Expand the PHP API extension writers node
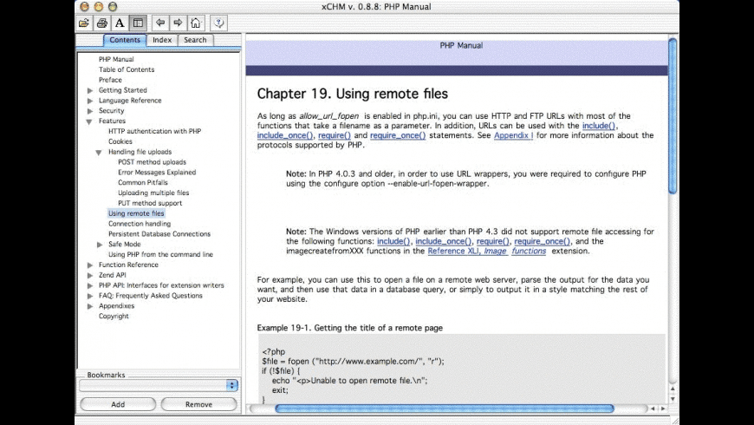754x425 pixels. pos(90,285)
